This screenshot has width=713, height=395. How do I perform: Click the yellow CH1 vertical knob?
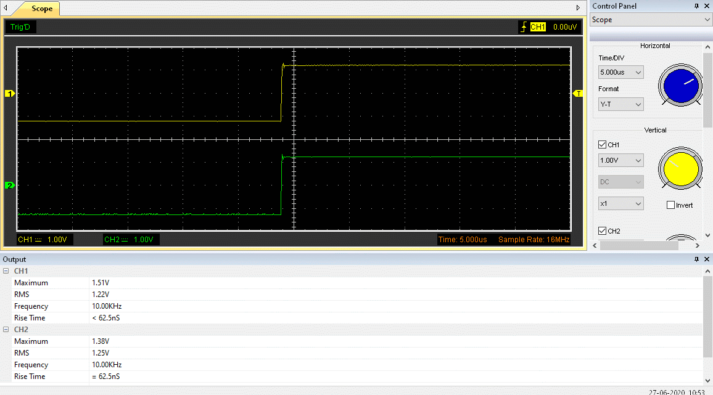[680, 167]
